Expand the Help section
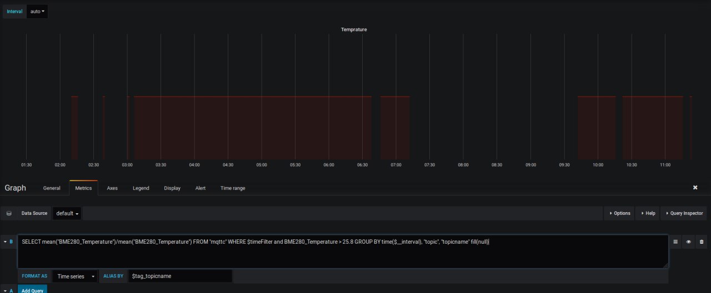711x293 pixels. pyautogui.click(x=648, y=213)
